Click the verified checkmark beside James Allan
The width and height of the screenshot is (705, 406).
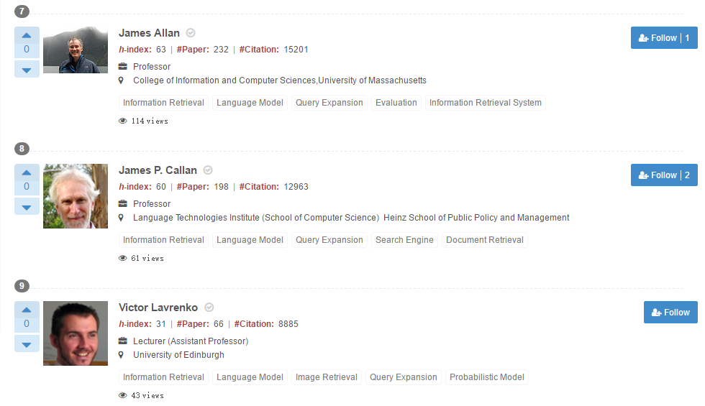coord(191,33)
